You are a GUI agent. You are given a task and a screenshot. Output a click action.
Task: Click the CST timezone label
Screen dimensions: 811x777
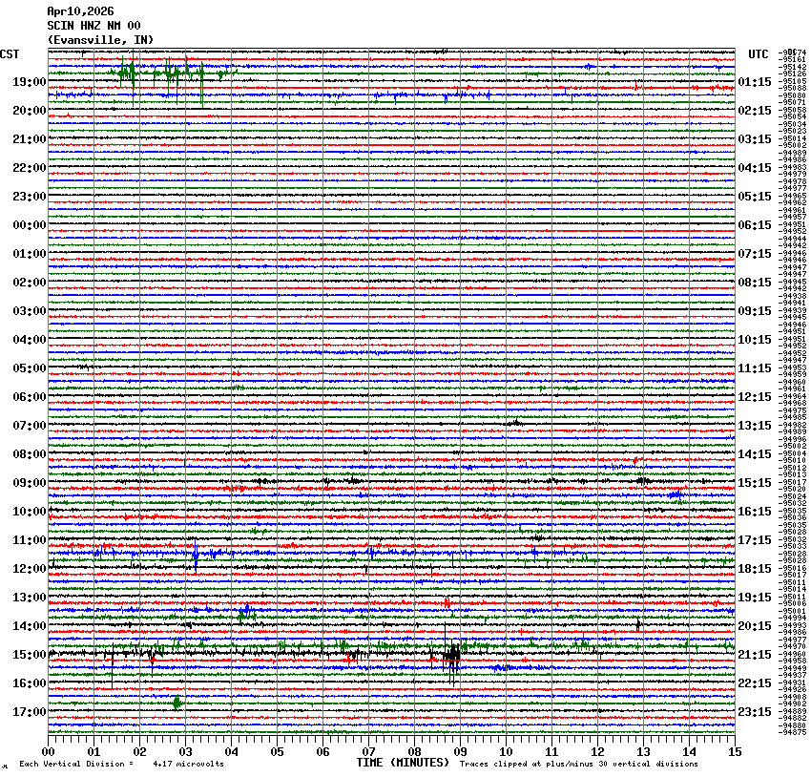10,54
